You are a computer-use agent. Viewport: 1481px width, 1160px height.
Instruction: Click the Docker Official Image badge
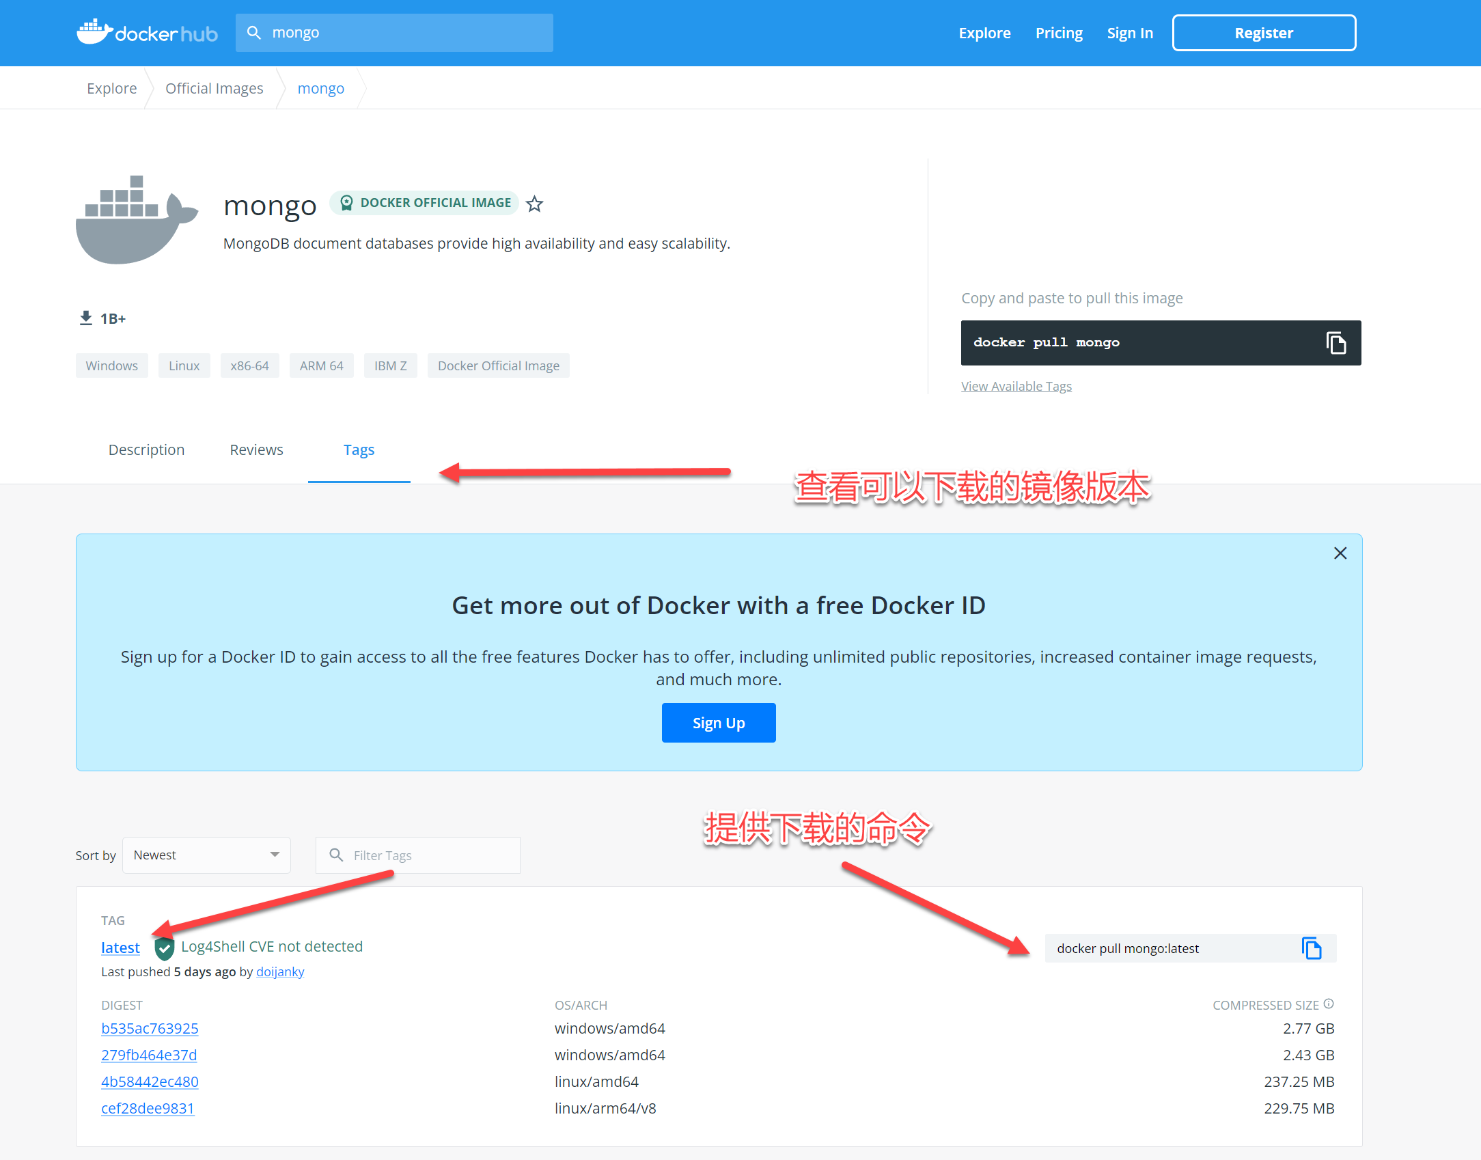(x=425, y=203)
